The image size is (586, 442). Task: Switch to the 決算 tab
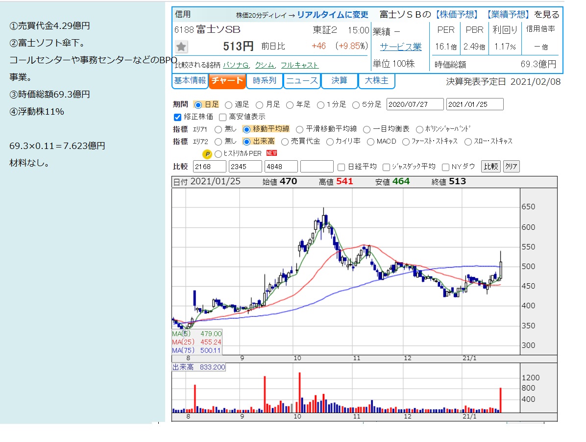tap(340, 81)
